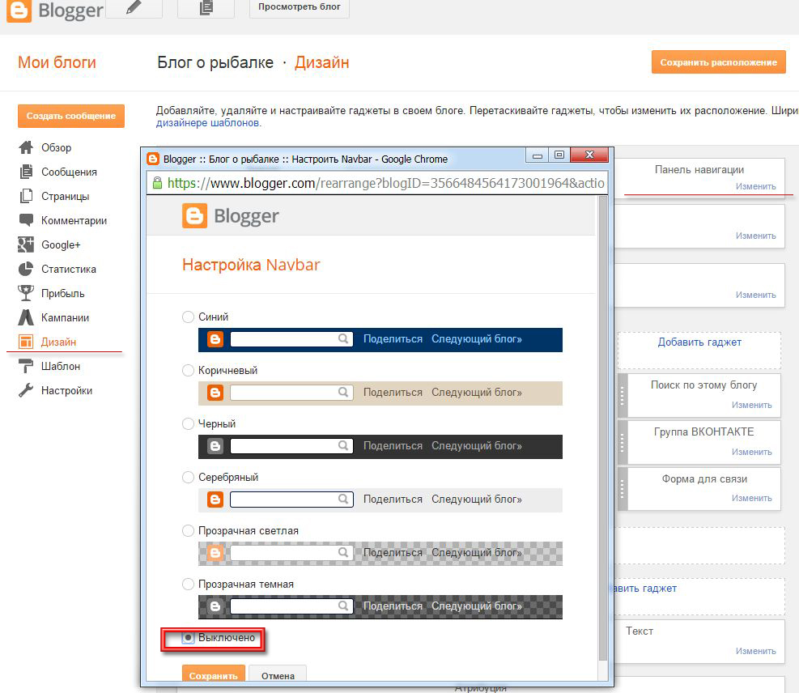
Task: Select the Синий navbar radio button
Action: (188, 317)
